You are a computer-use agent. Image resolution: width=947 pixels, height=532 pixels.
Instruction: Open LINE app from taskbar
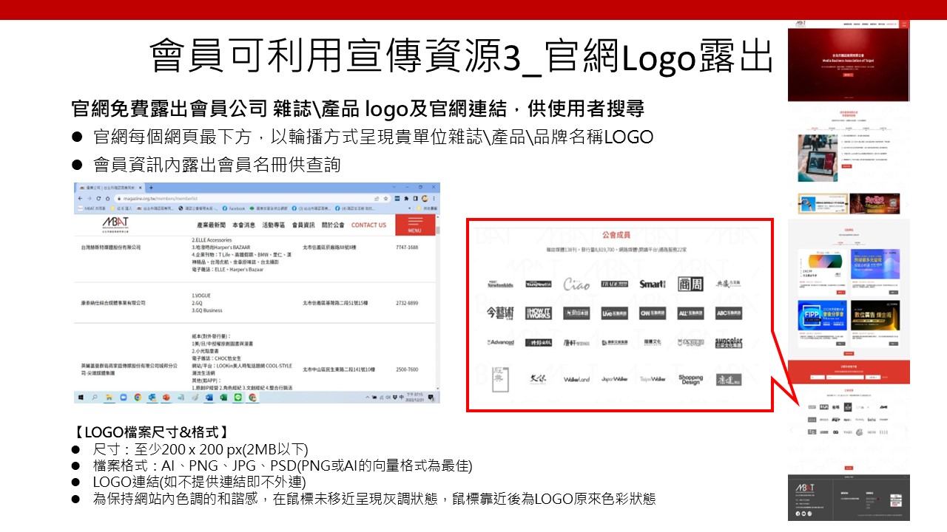(x=237, y=398)
